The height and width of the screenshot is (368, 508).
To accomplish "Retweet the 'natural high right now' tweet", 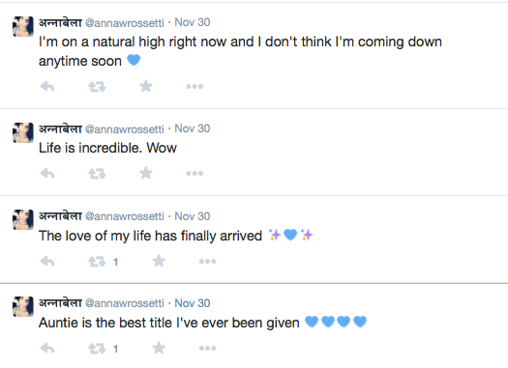I will click(x=97, y=87).
